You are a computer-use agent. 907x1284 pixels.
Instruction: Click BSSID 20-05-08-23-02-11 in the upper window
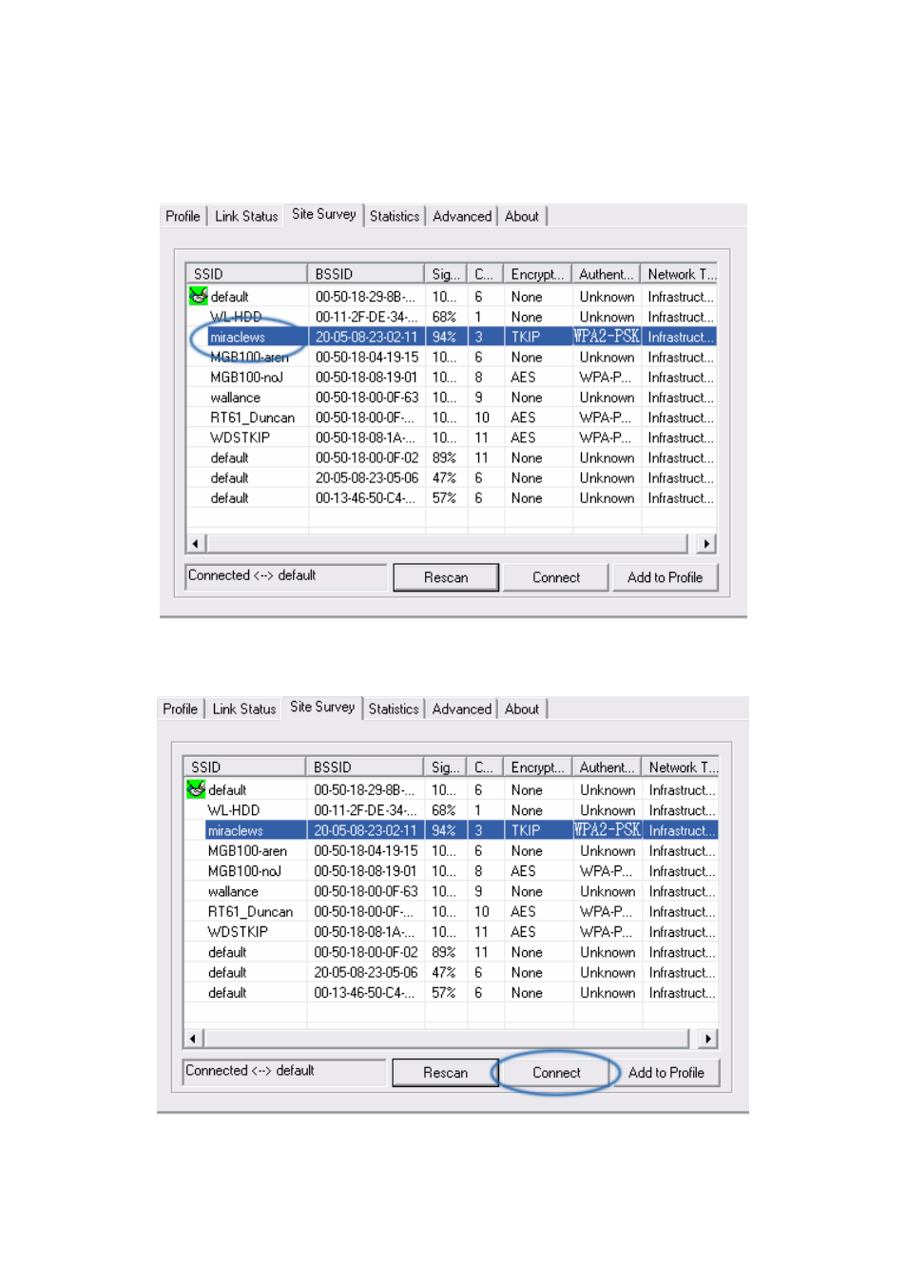coord(366,337)
